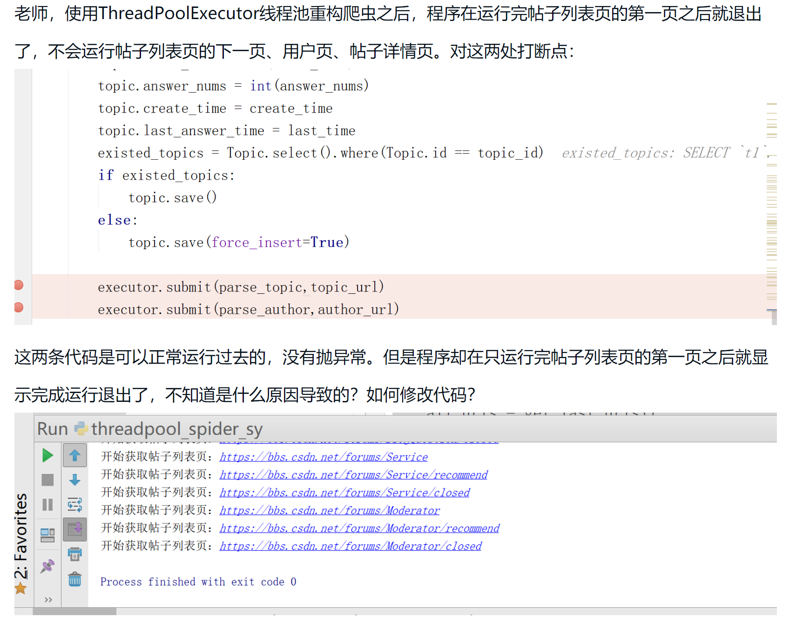Click the line 'topic.save(force_insert=True)'
This screenshot has height=624, width=796.
239,242
